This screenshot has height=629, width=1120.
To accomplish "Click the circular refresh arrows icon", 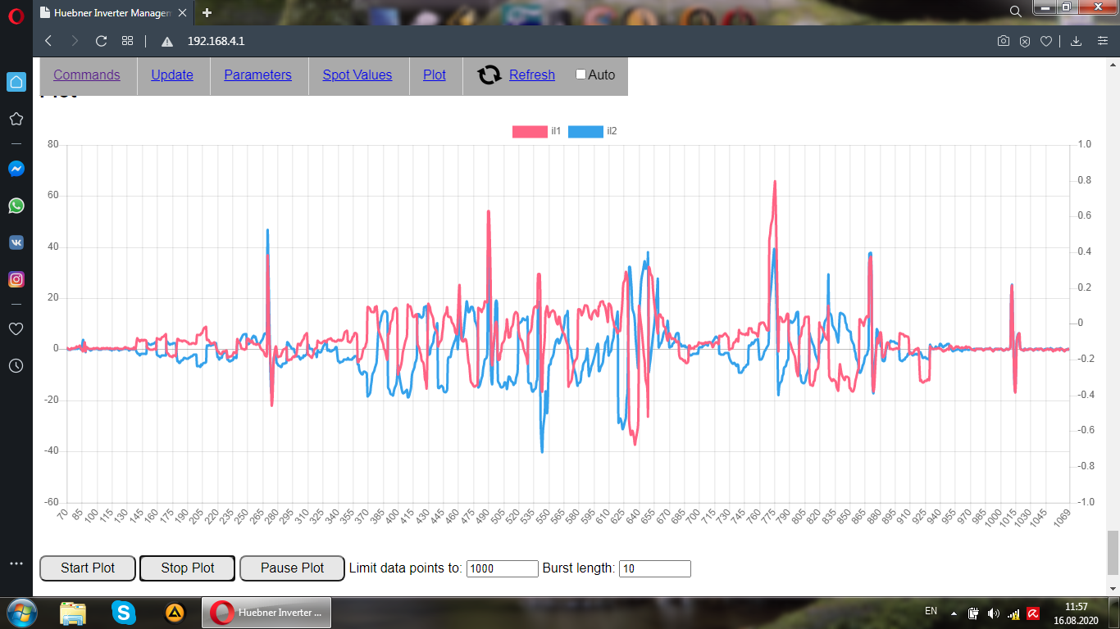I will pos(489,75).
